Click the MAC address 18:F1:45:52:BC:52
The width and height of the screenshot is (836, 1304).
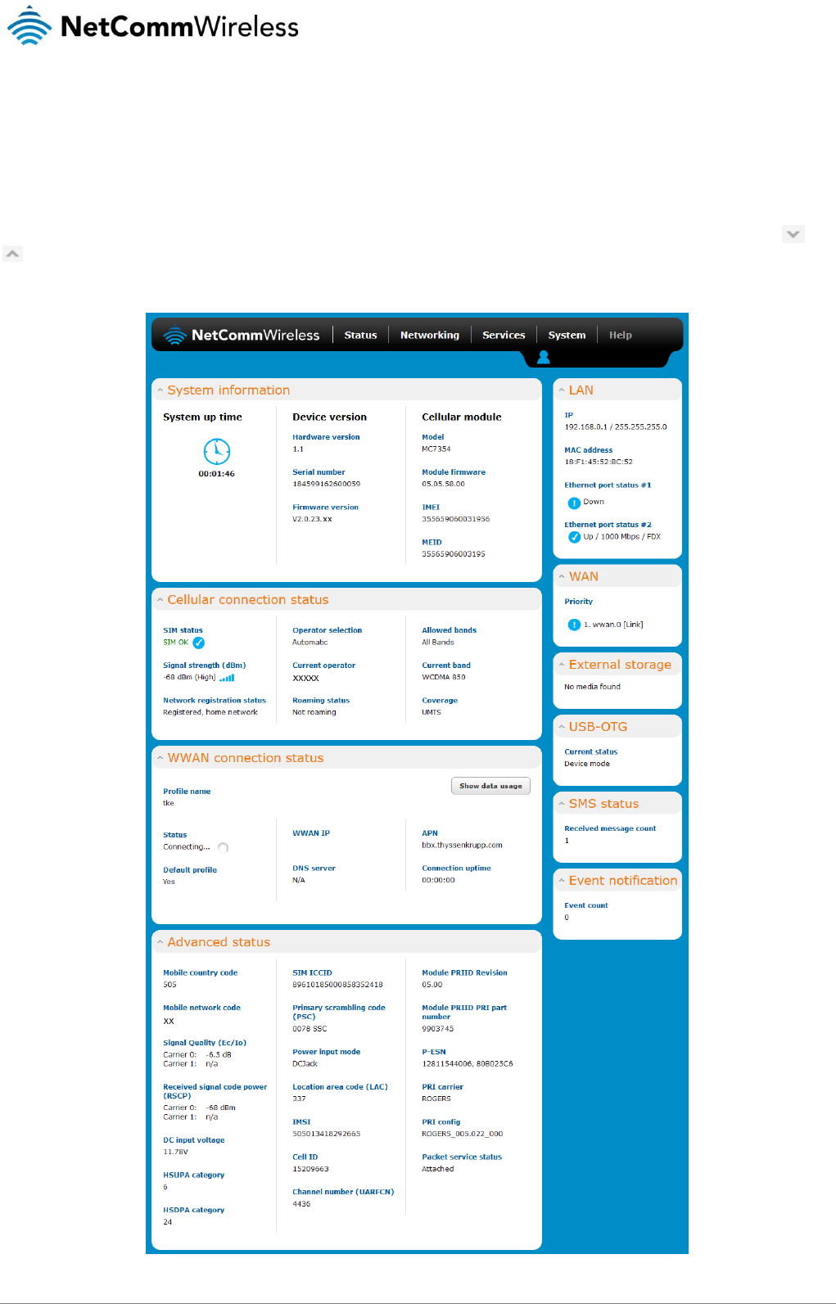[599, 462]
